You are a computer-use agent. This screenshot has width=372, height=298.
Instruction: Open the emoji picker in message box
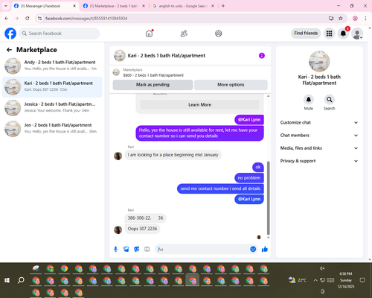253,249
